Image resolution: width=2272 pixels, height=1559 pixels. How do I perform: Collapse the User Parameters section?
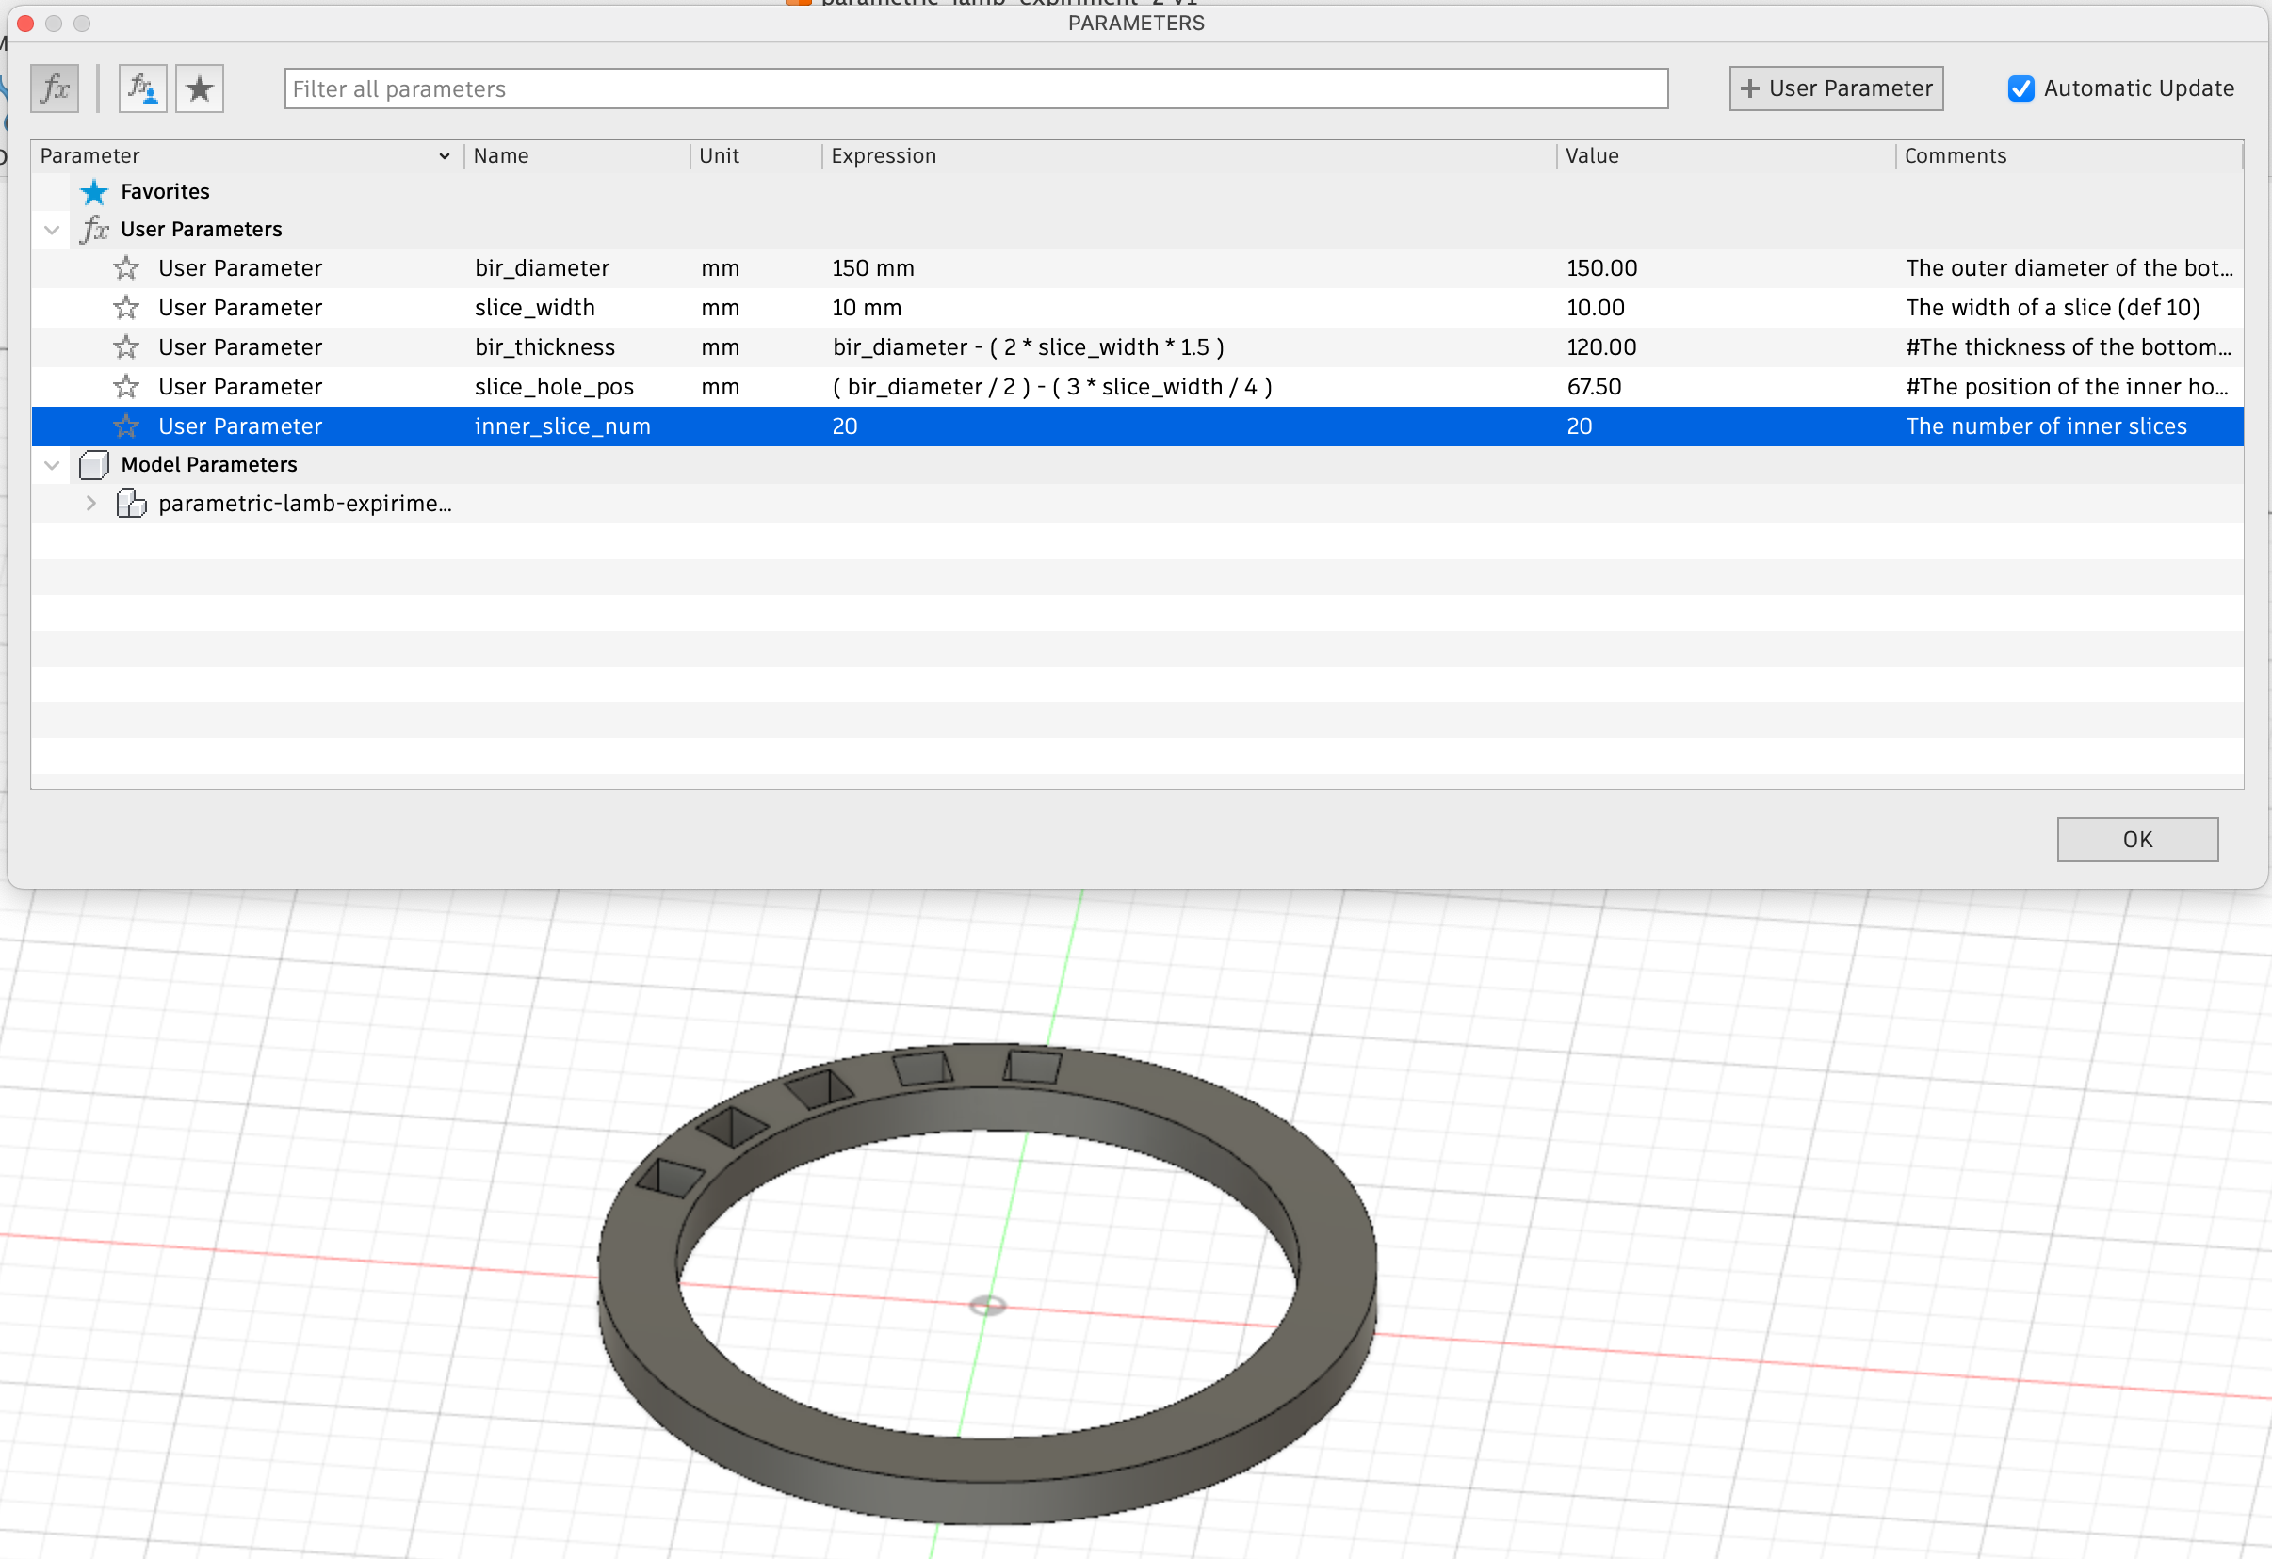(51, 229)
